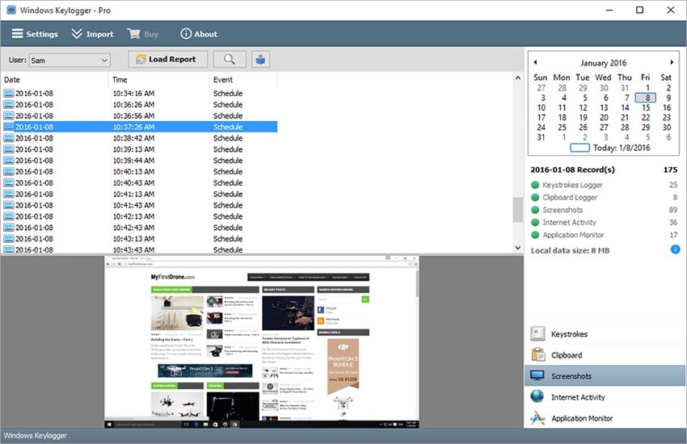Screen dimensions: 687x444
Task: Select the 10:42:43 AM record row
Action: (x=139, y=228)
